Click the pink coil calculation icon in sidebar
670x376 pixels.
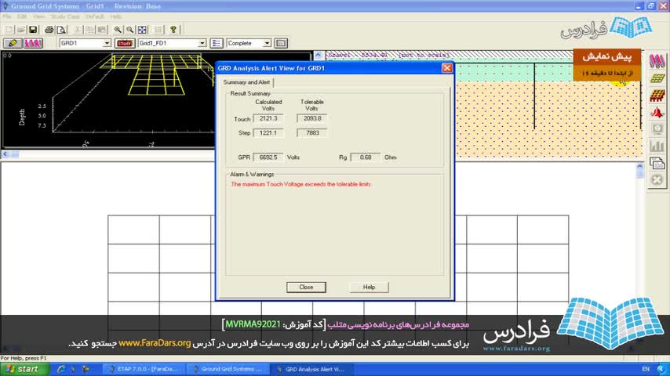[x=657, y=61]
